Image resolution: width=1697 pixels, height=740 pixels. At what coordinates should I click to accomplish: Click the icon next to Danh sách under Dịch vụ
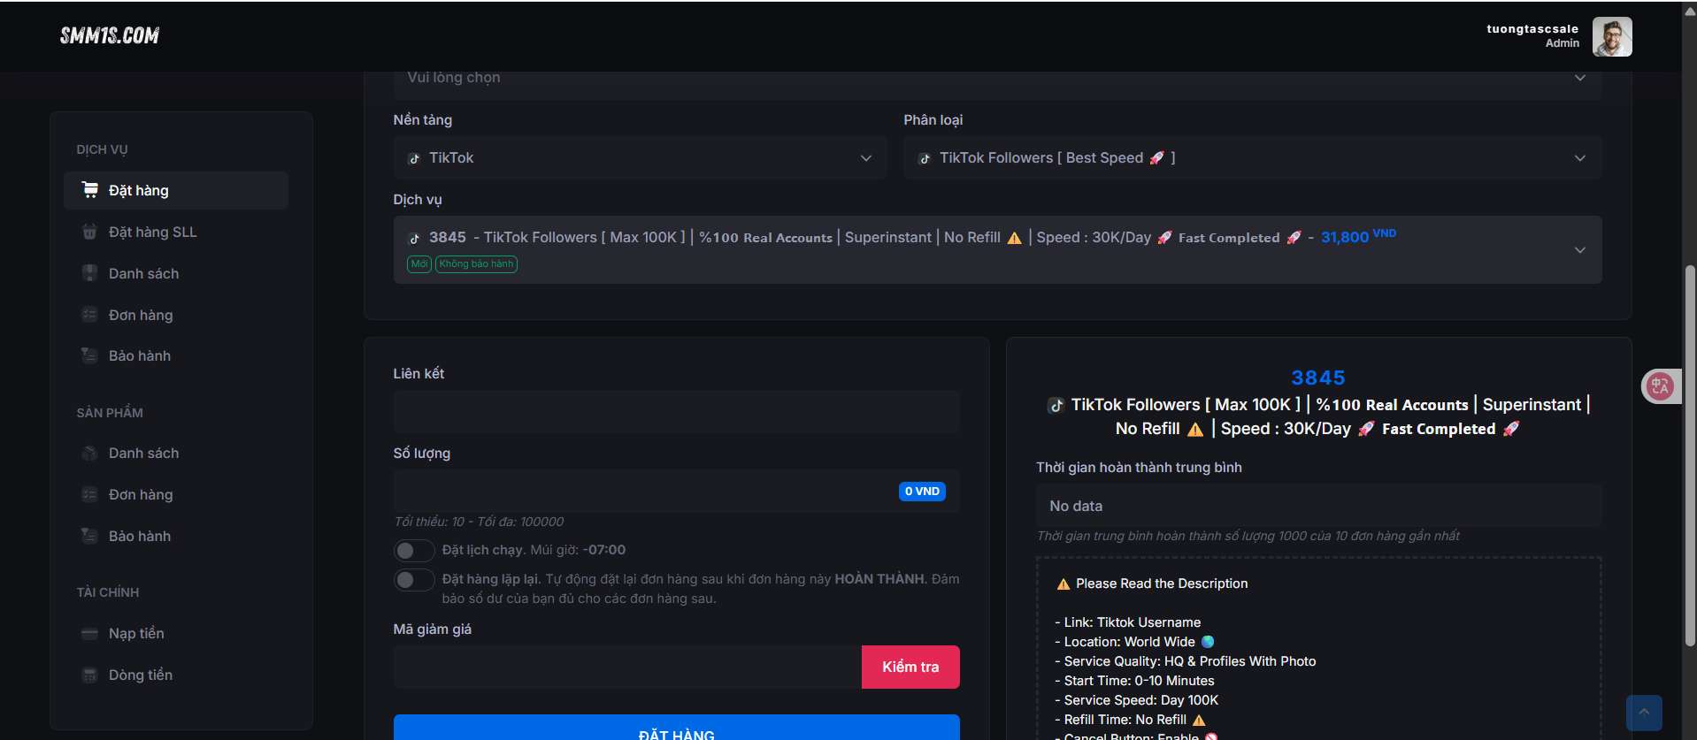coord(89,273)
